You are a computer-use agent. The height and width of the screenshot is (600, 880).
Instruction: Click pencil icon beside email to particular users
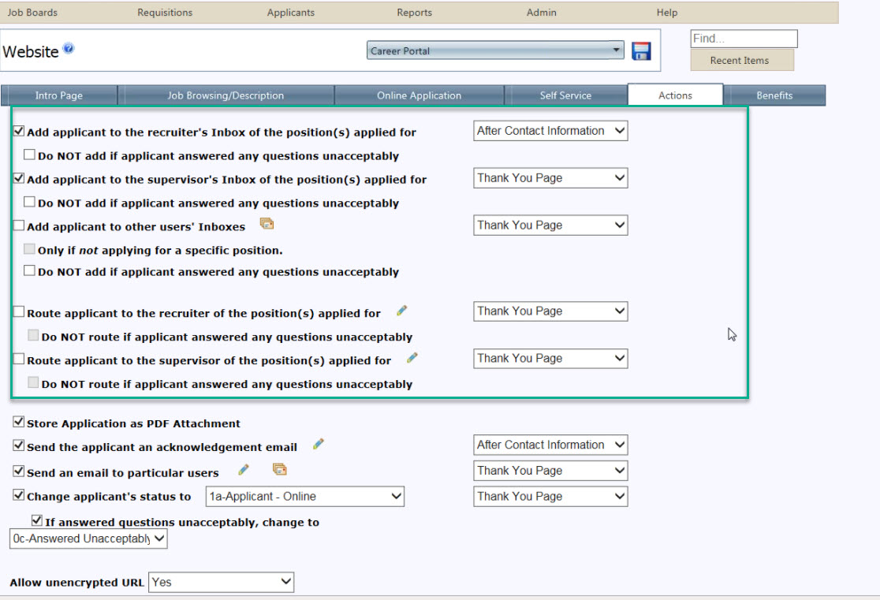click(x=244, y=471)
